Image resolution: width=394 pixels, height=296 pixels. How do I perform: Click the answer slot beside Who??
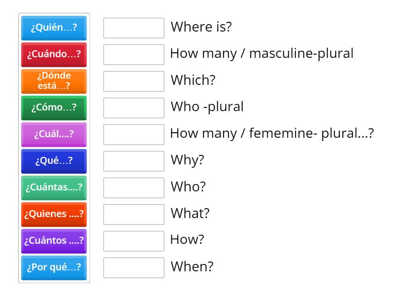[134, 187]
